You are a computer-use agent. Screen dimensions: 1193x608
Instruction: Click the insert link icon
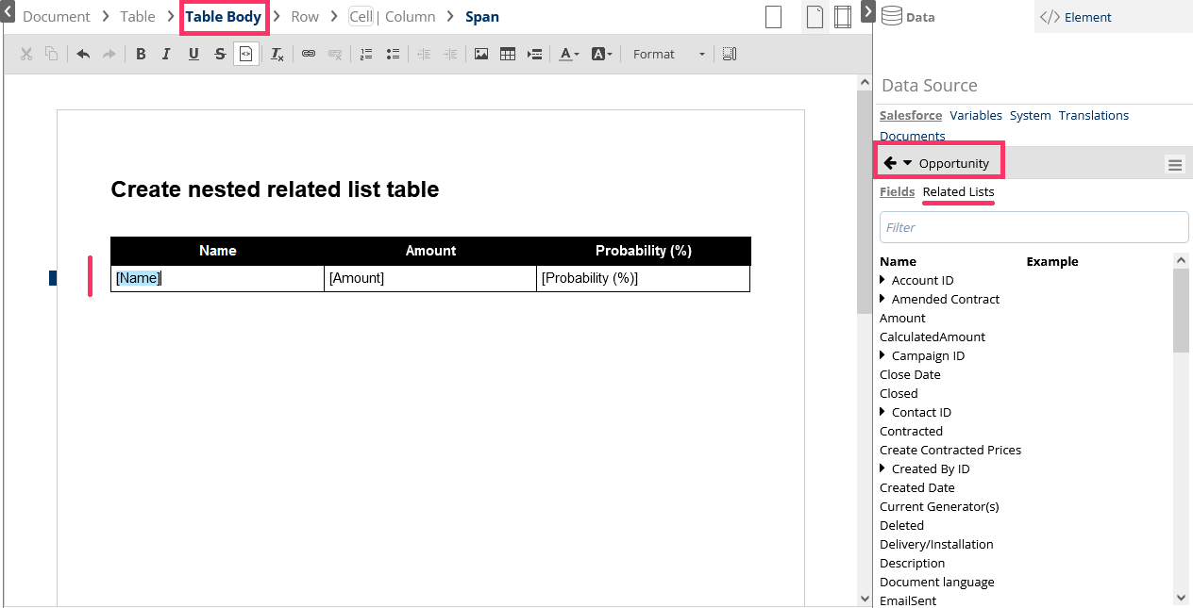pyautogui.click(x=309, y=55)
